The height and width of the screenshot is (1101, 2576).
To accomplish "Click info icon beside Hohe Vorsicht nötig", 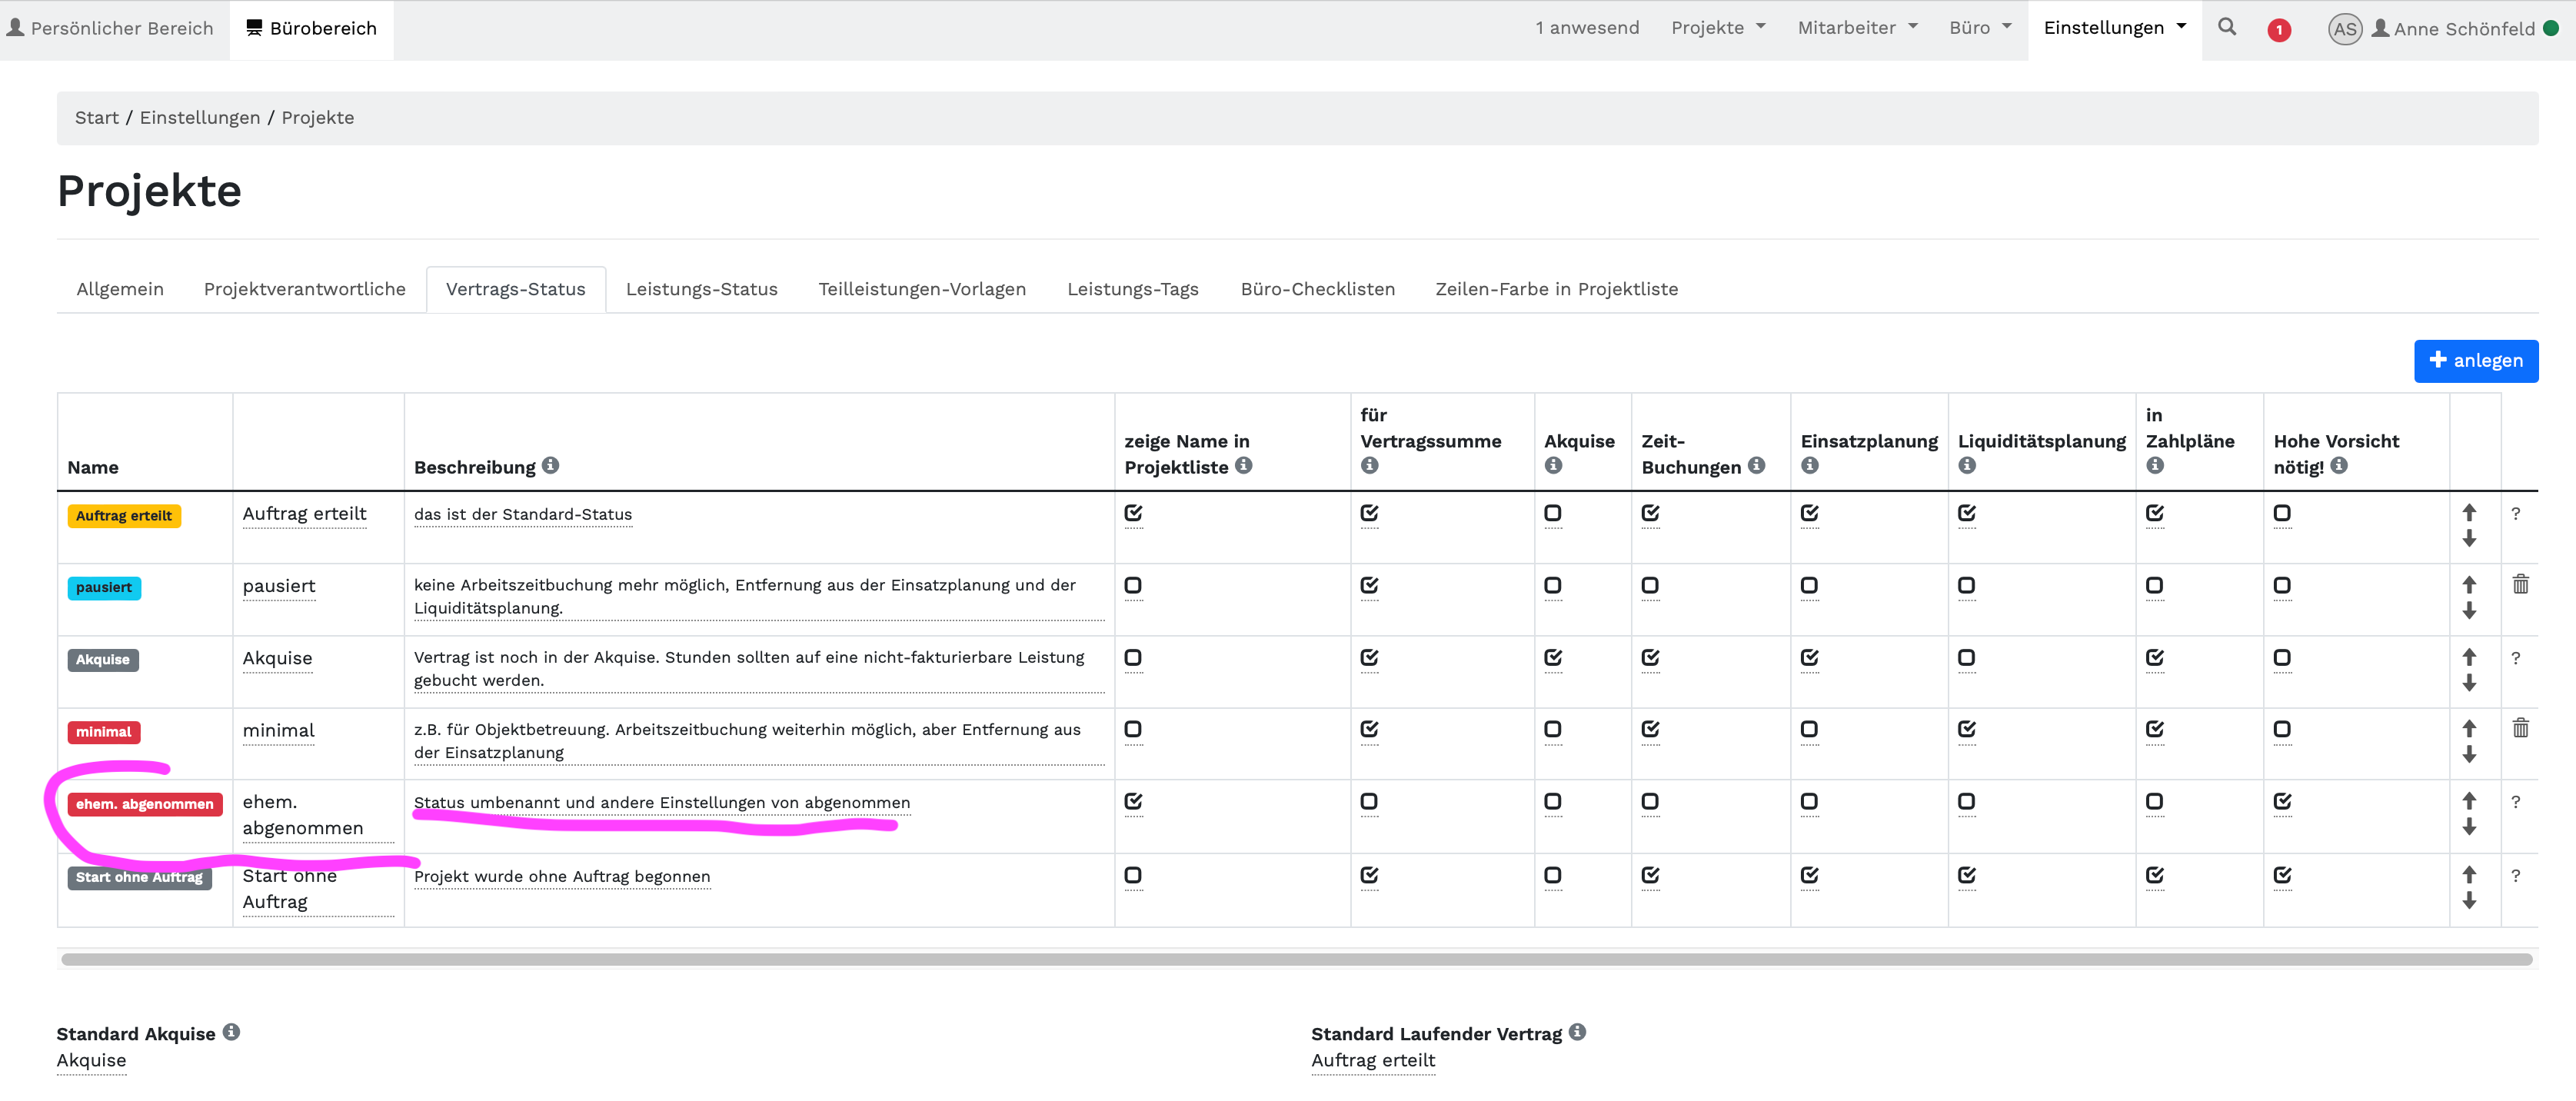I will pyautogui.click(x=2338, y=465).
